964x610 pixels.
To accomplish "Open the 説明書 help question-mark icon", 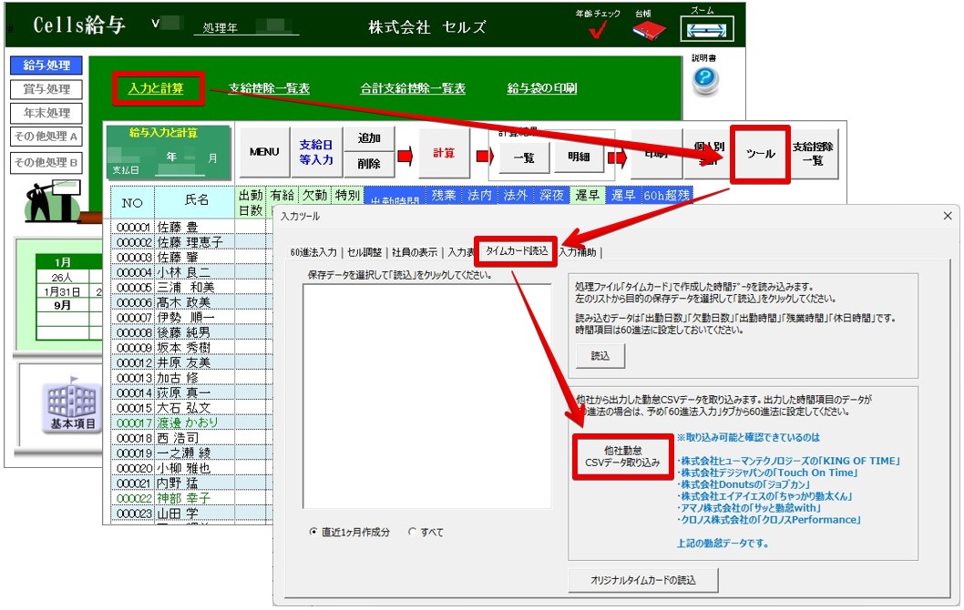I will click(705, 81).
